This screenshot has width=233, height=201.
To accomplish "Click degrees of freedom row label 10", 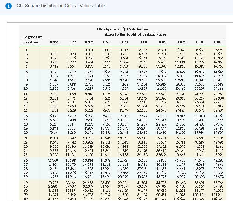I will point(26,88).
